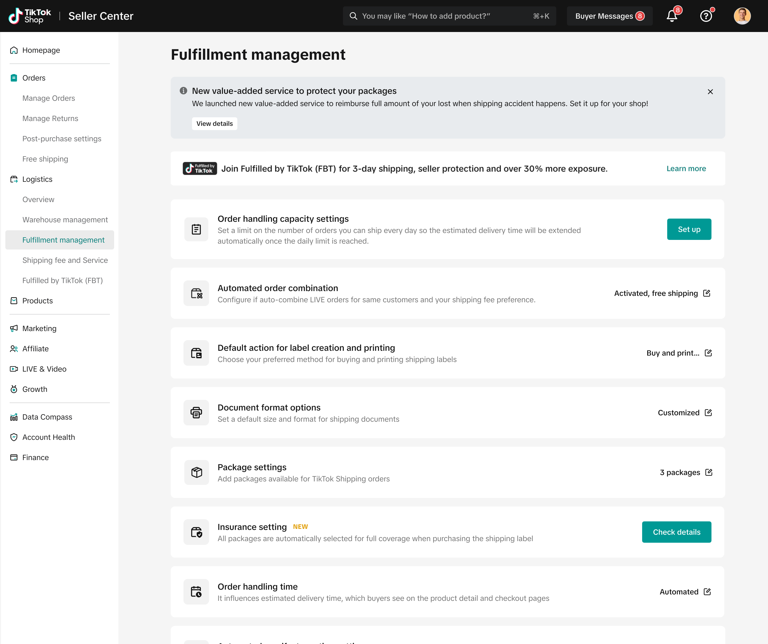The width and height of the screenshot is (768, 644).
Task: Click the Insurance setting title
Action: pyautogui.click(x=252, y=527)
